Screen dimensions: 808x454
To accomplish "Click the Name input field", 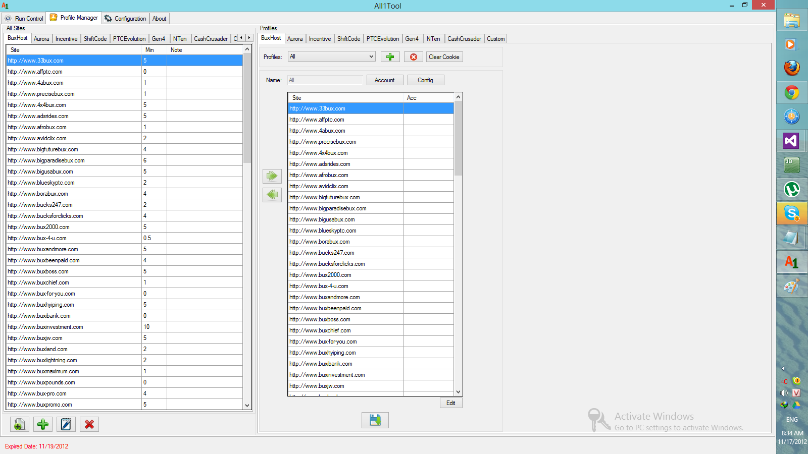I will [325, 80].
